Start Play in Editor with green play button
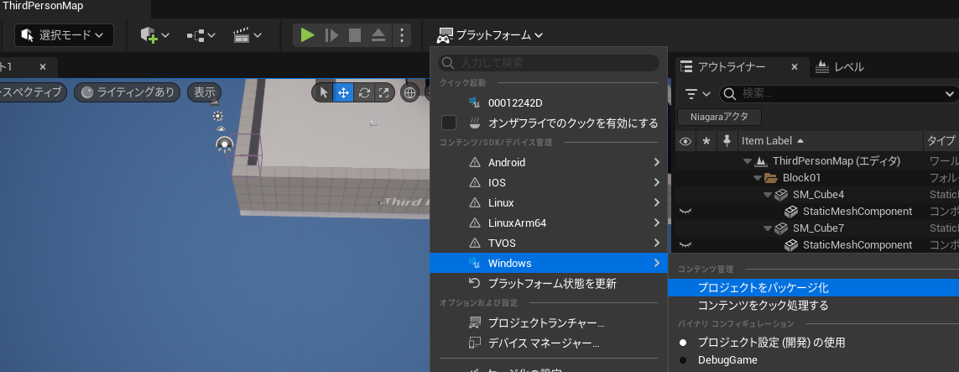The image size is (959, 372). coord(308,35)
